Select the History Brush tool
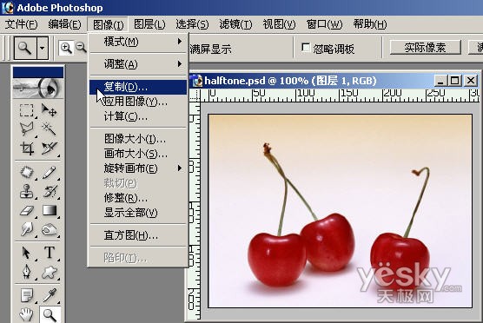The width and height of the screenshot is (483, 323). pyautogui.click(x=50, y=191)
